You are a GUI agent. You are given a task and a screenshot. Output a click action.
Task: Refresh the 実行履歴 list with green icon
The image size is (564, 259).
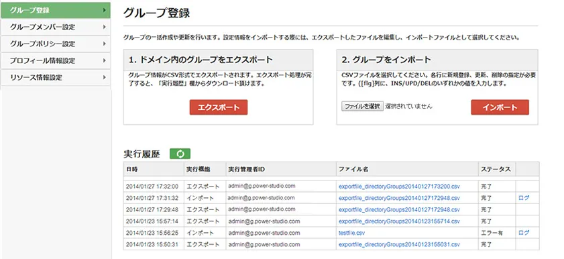180,154
